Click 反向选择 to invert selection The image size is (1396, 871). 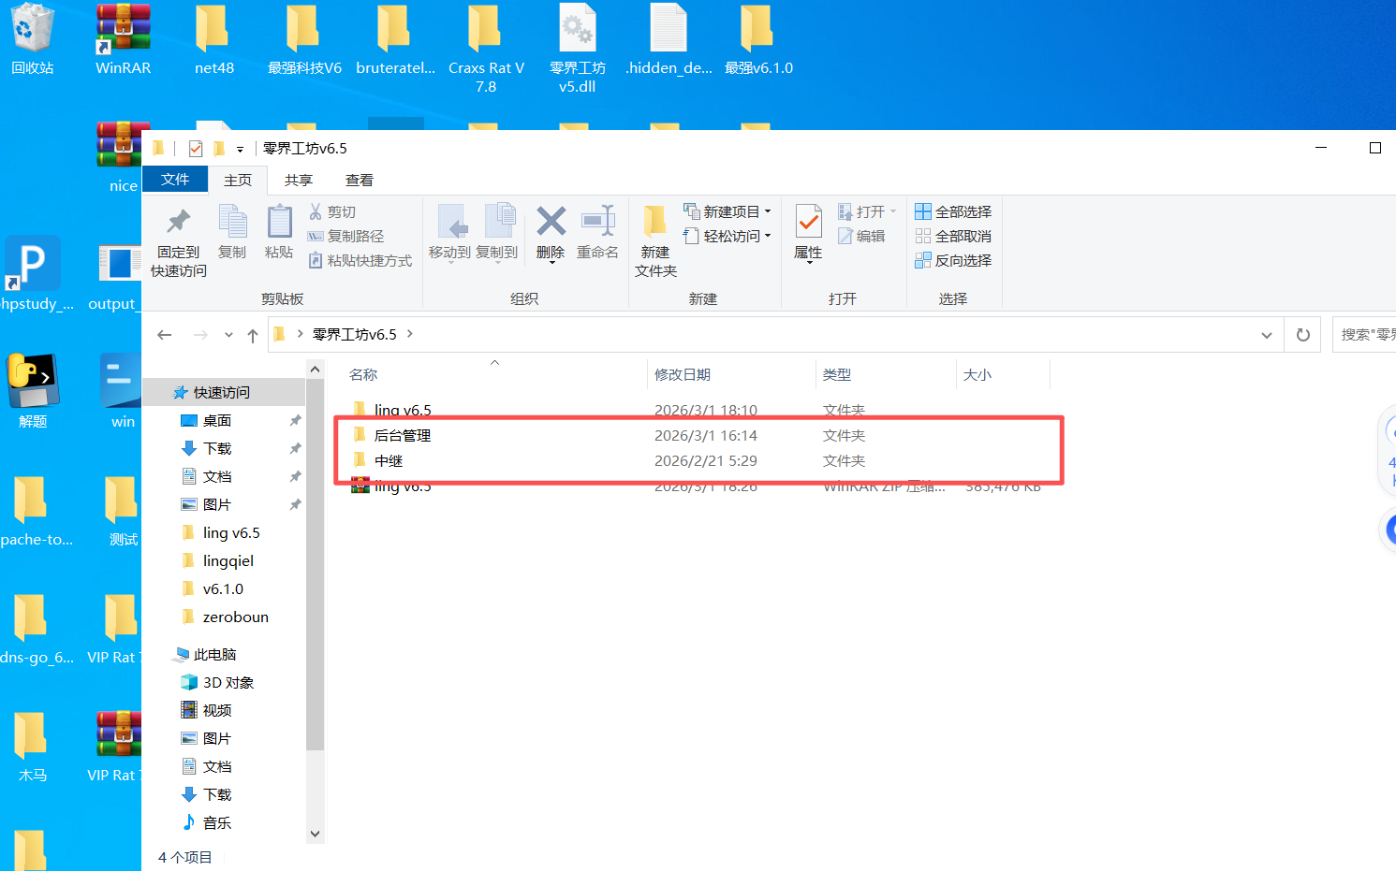point(953,261)
